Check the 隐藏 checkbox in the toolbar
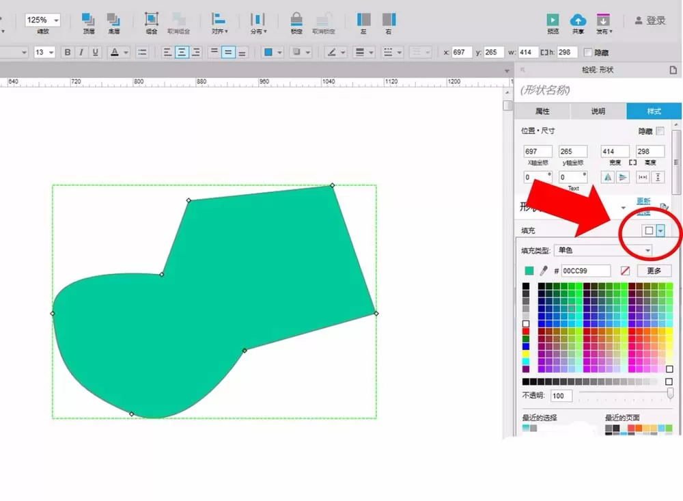Image resolution: width=683 pixels, height=501 pixels. click(x=587, y=53)
